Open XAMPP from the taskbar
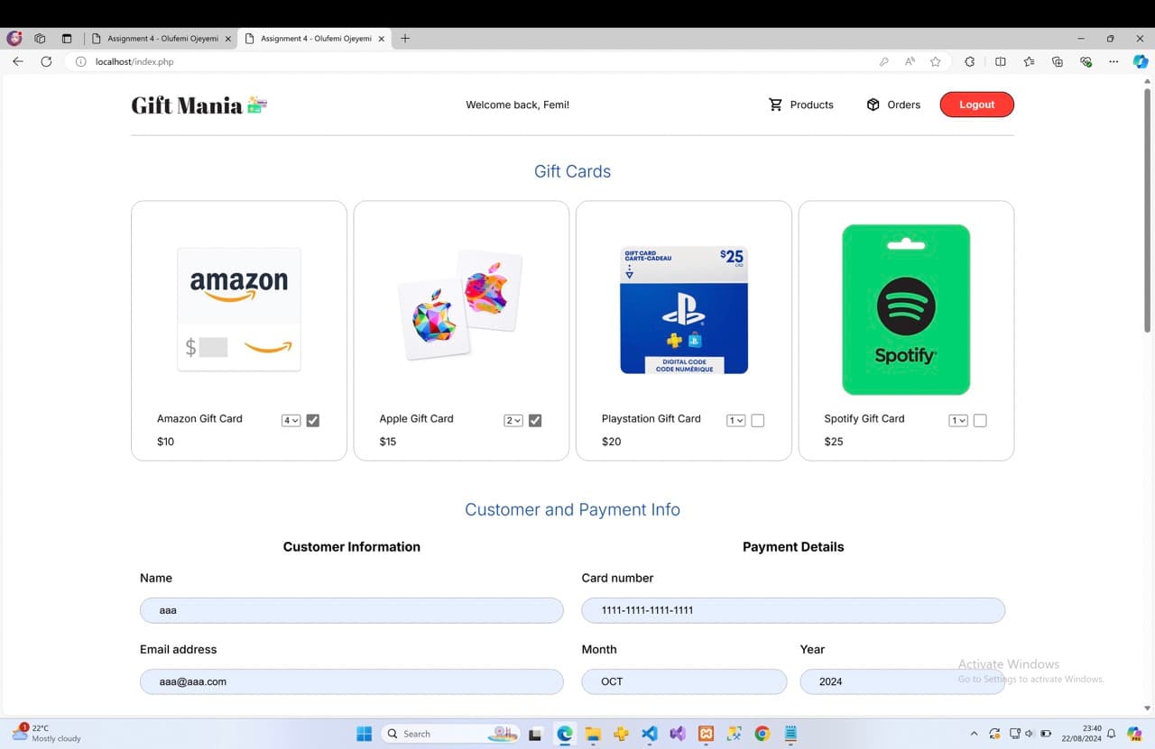Image resolution: width=1155 pixels, height=749 pixels. [707, 734]
